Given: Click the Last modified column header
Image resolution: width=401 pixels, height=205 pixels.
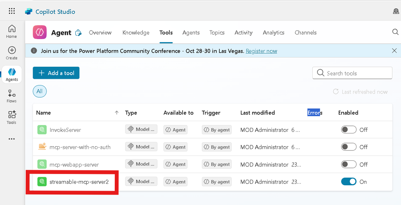Looking at the screenshot, I should click(258, 113).
